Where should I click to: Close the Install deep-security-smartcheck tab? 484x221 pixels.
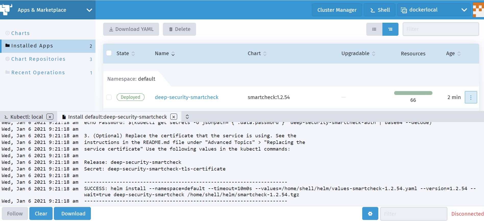[174, 117]
